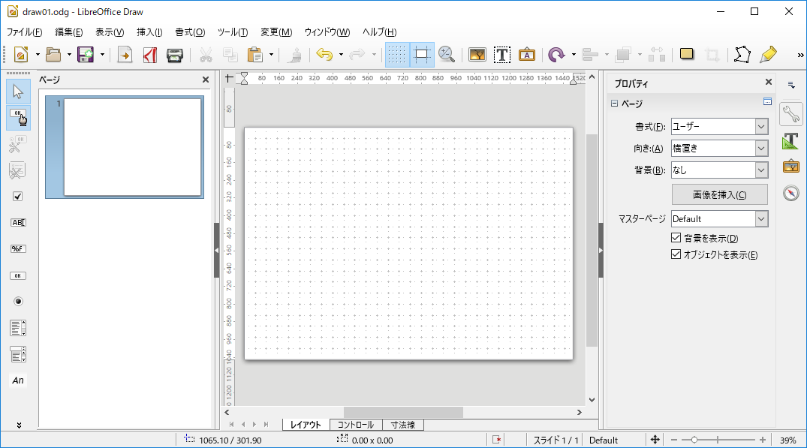Open the Insert Image tool
This screenshot has width=807, height=448.
477,55
